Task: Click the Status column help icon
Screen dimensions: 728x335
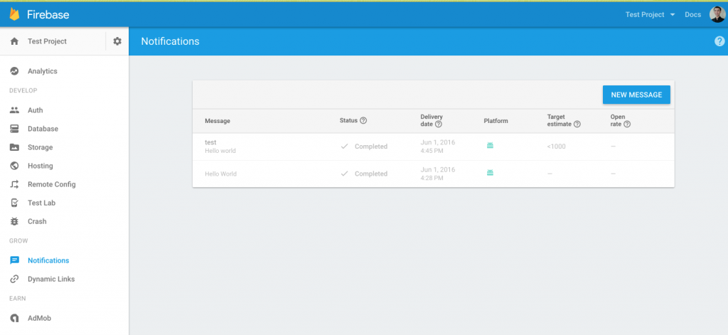Action: [x=363, y=121]
